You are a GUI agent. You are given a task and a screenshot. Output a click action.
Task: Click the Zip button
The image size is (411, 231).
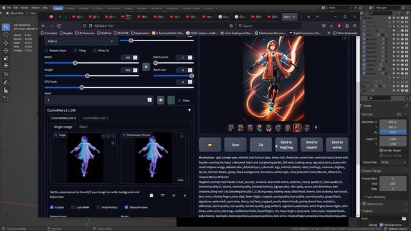tap(261, 144)
